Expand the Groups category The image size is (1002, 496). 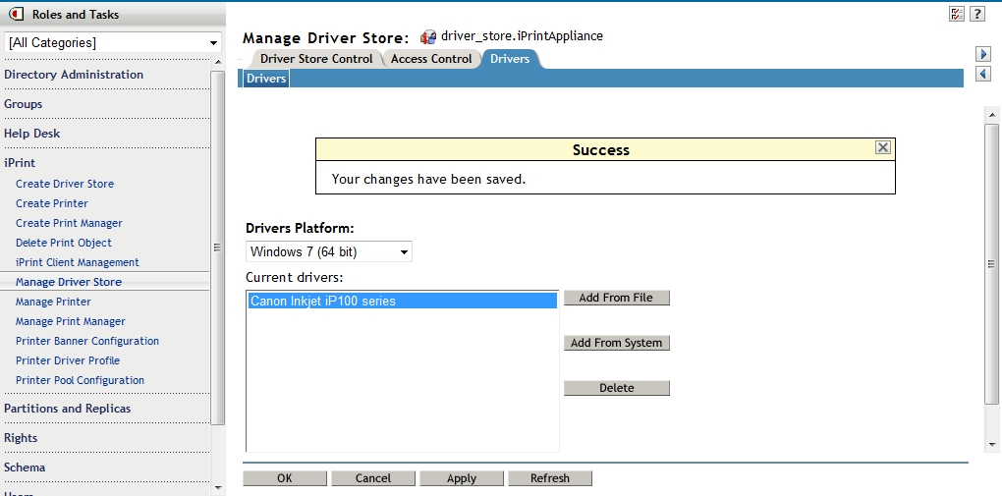(23, 103)
